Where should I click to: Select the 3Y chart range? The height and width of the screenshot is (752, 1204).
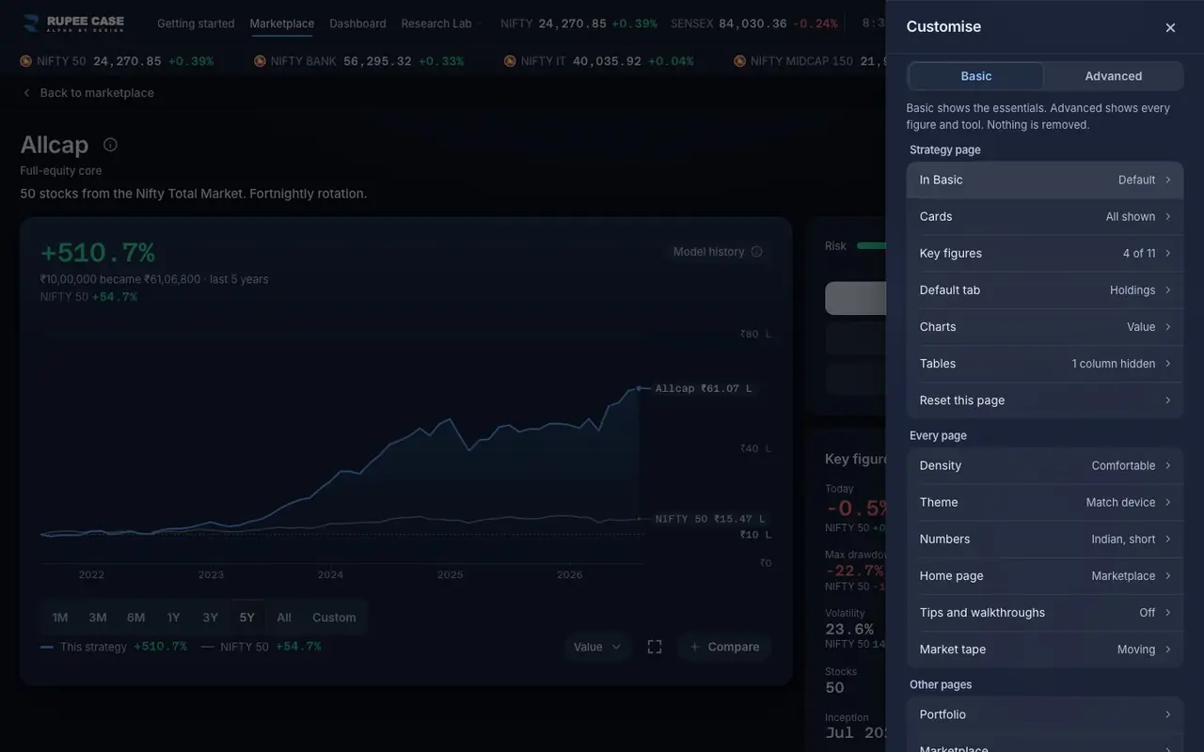coord(211,618)
